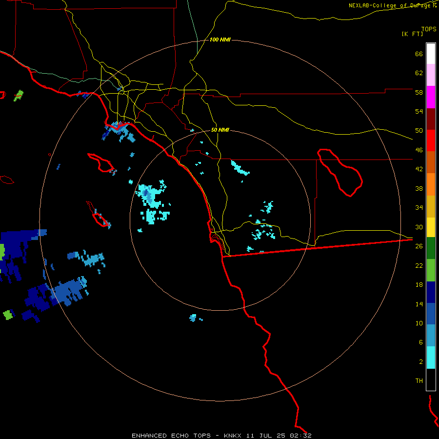
Task: Click the 'NEXLAB-College of DuPage' text
Action: tap(389, 5)
